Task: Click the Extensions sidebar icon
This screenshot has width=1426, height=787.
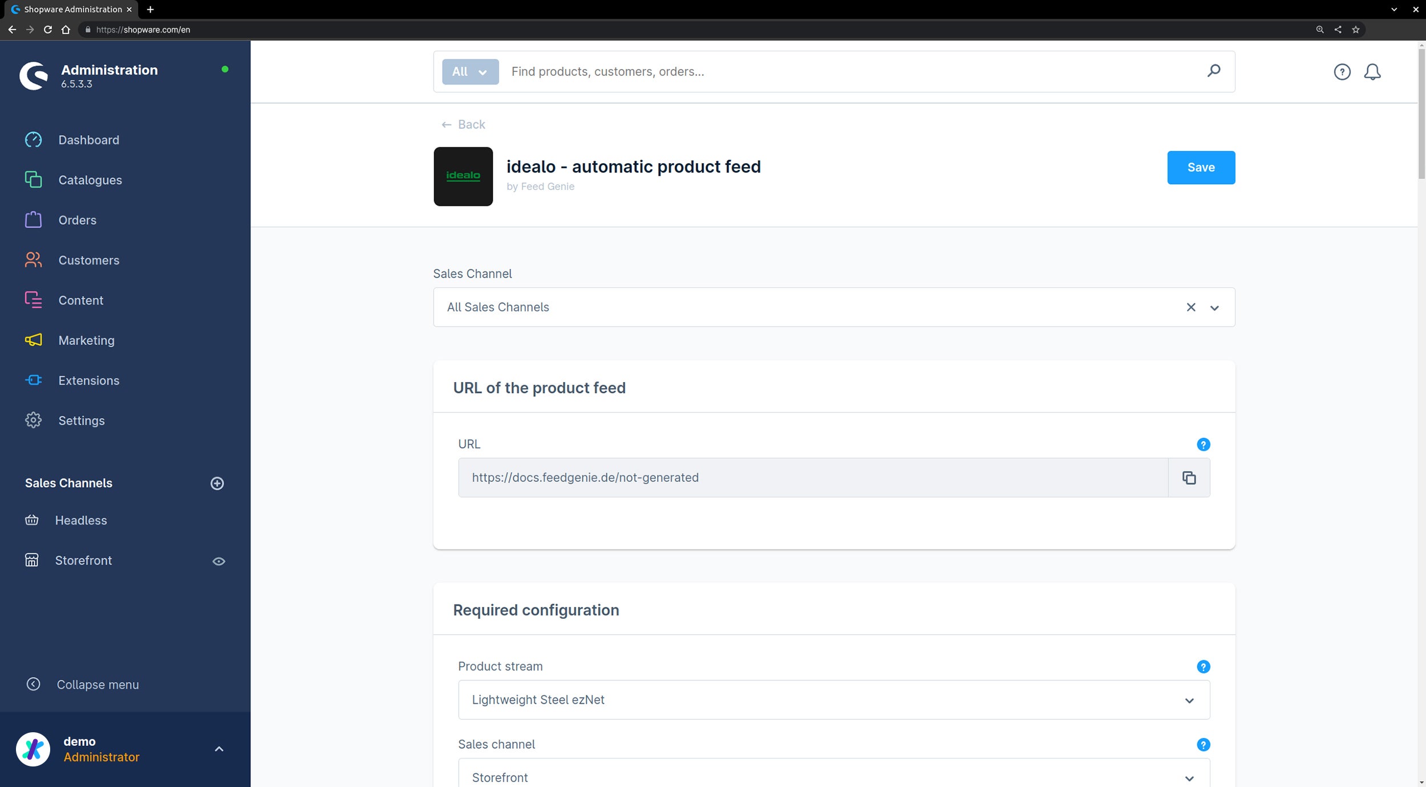Action: coord(32,380)
